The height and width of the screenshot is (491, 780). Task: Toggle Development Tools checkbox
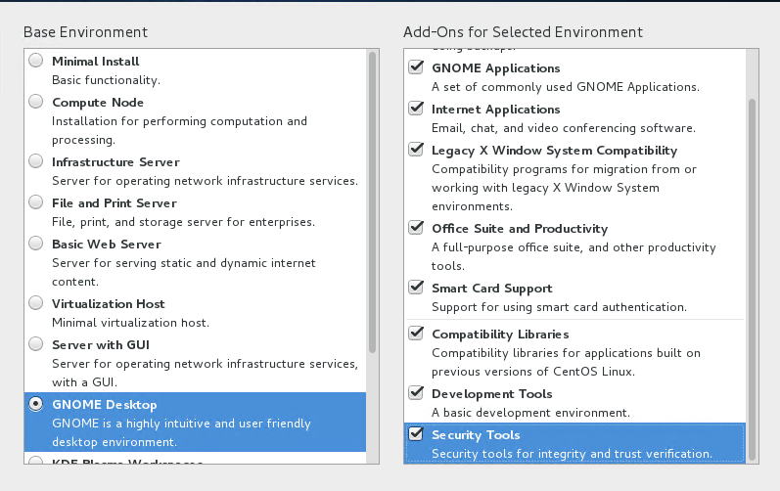(x=416, y=392)
